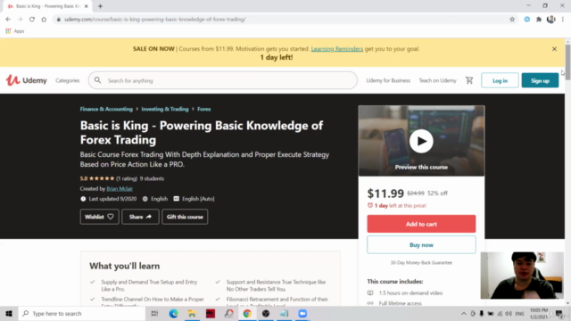Open Investing & Trading breadcrumb
The width and height of the screenshot is (571, 321).
click(165, 109)
